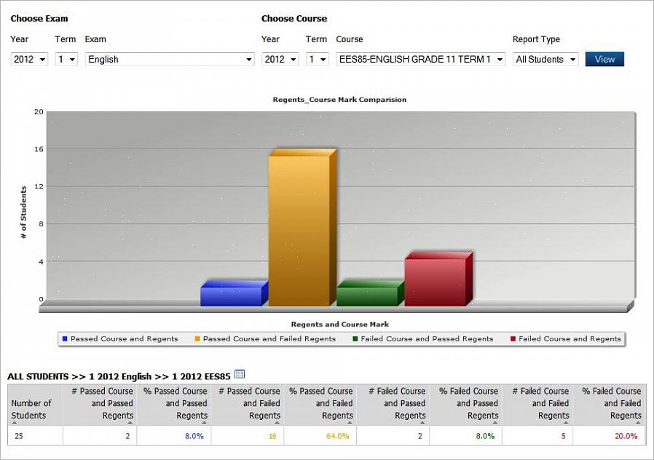
Task: Click the red Failed Course and Regents legend swatch
Action: pos(513,338)
